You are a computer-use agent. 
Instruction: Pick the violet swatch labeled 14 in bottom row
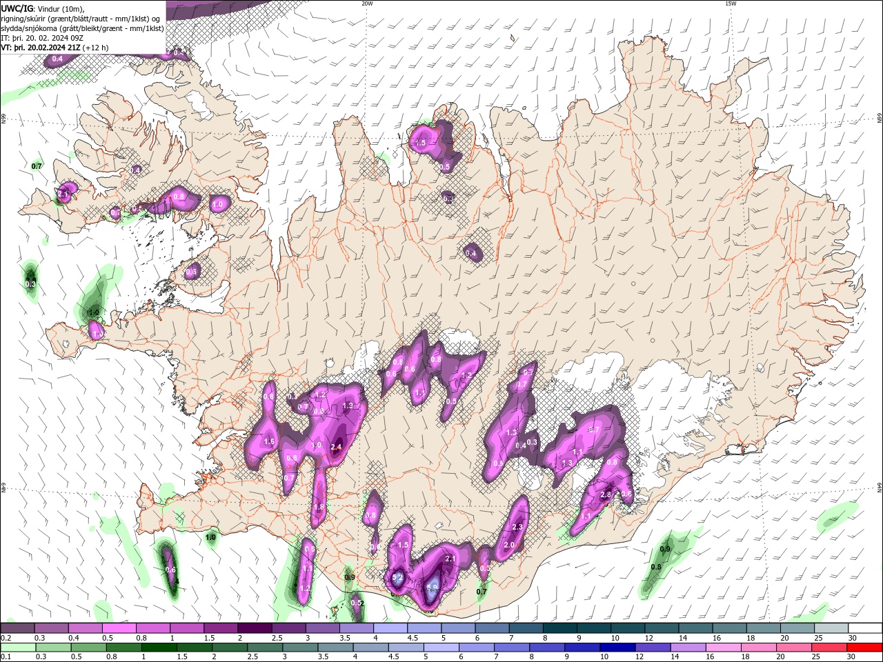pos(687,648)
